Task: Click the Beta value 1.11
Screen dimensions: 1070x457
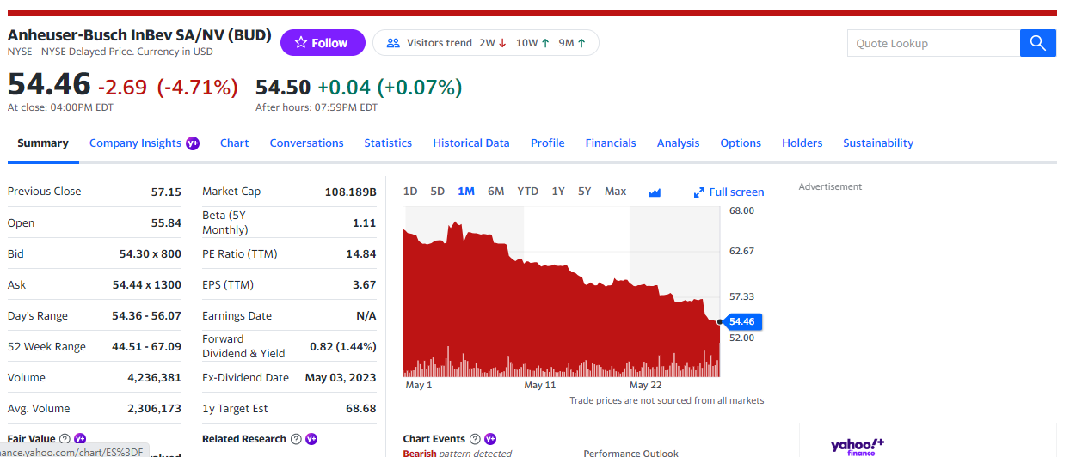Action: [x=365, y=223]
